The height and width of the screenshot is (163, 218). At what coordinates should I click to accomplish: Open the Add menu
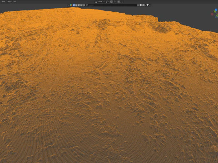point(3,2)
